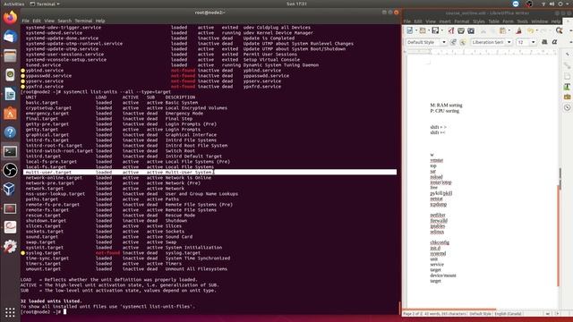Expand the Save dropdown arrow

coord(442,30)
